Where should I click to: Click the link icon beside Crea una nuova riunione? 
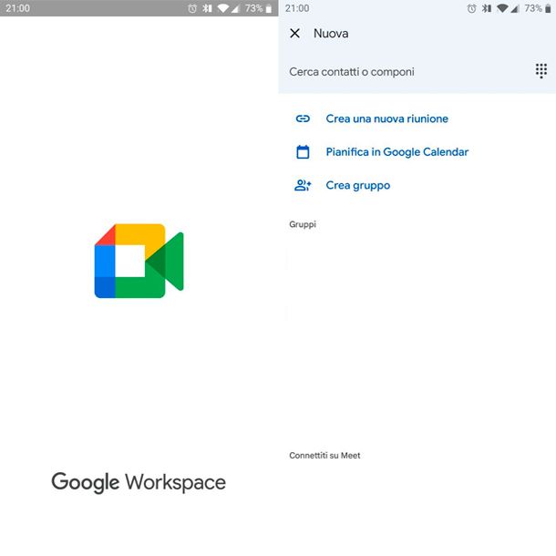(303, 118)
